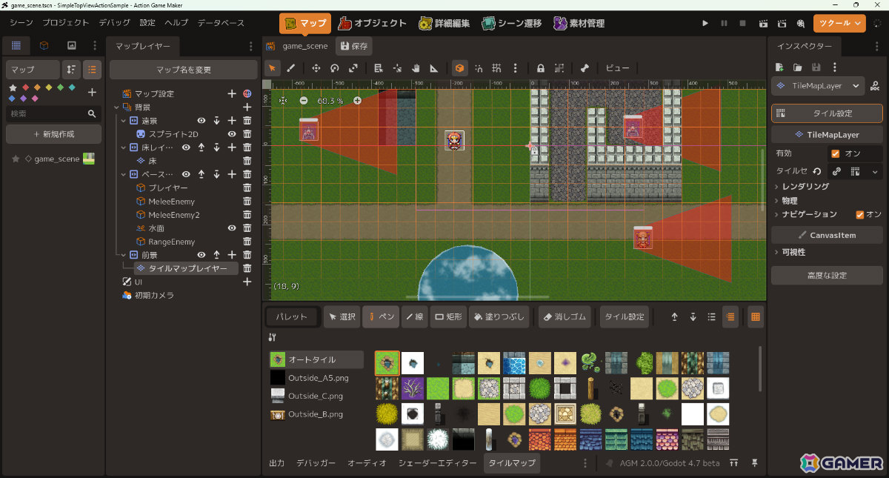Open the マップ filter dropdown
Viewport: 889px width, 478px height.
click(33, 70)
